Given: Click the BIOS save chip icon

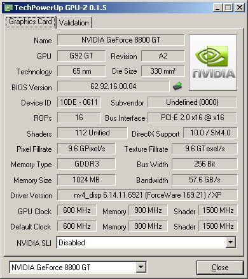Looking at the screenshot, I should click(x=177, y=86).
